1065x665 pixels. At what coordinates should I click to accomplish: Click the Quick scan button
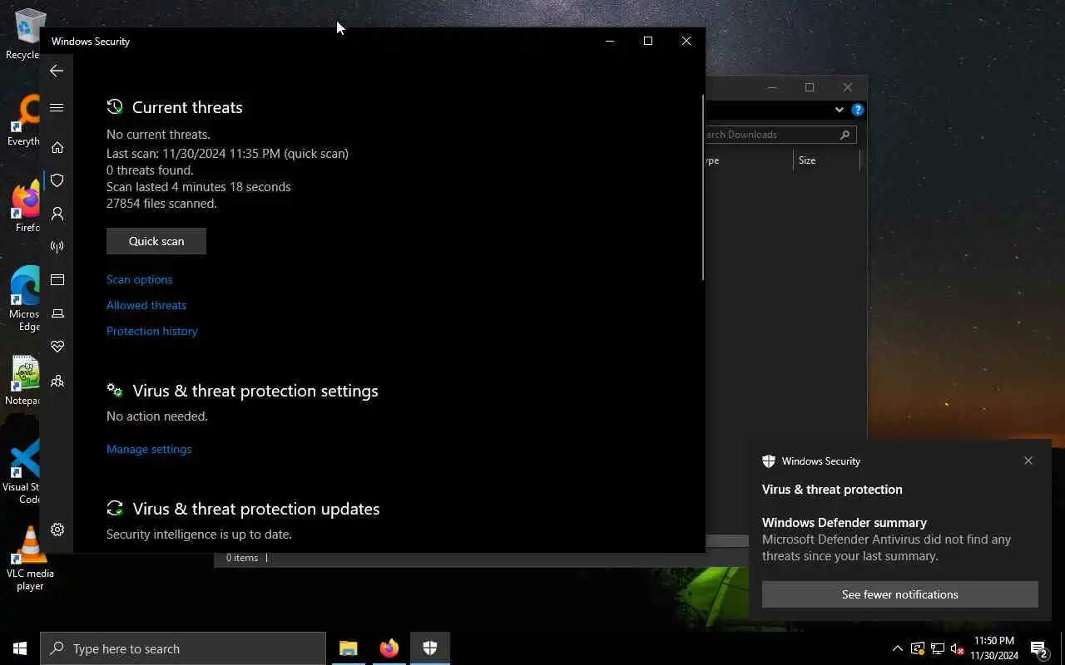coord(156,241)
